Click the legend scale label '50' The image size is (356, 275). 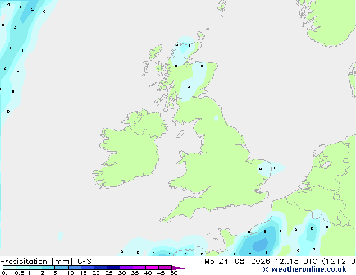tap(174, 273)
